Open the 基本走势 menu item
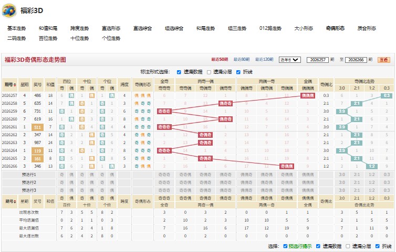Viewport: 396px width, 252px height. coord(16,28)
